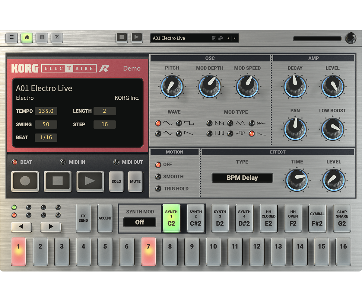The image size is (362, 302).
Task: Select the sine WAVE shape
Action: point(158,123)
